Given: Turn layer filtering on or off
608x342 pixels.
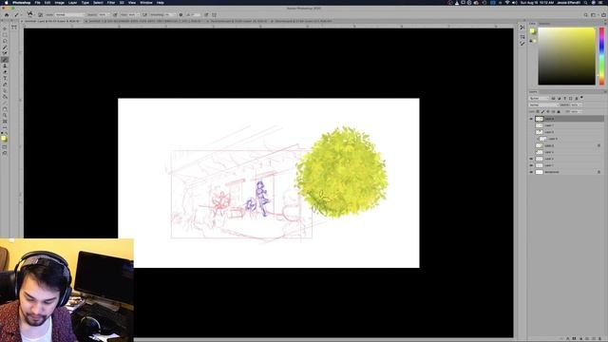Looking at the screenshot, I should coord(581,98).
